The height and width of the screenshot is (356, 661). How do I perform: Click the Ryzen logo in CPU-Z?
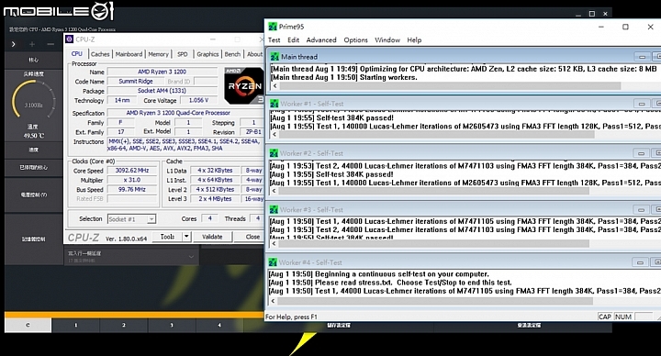tap(244, 85)
